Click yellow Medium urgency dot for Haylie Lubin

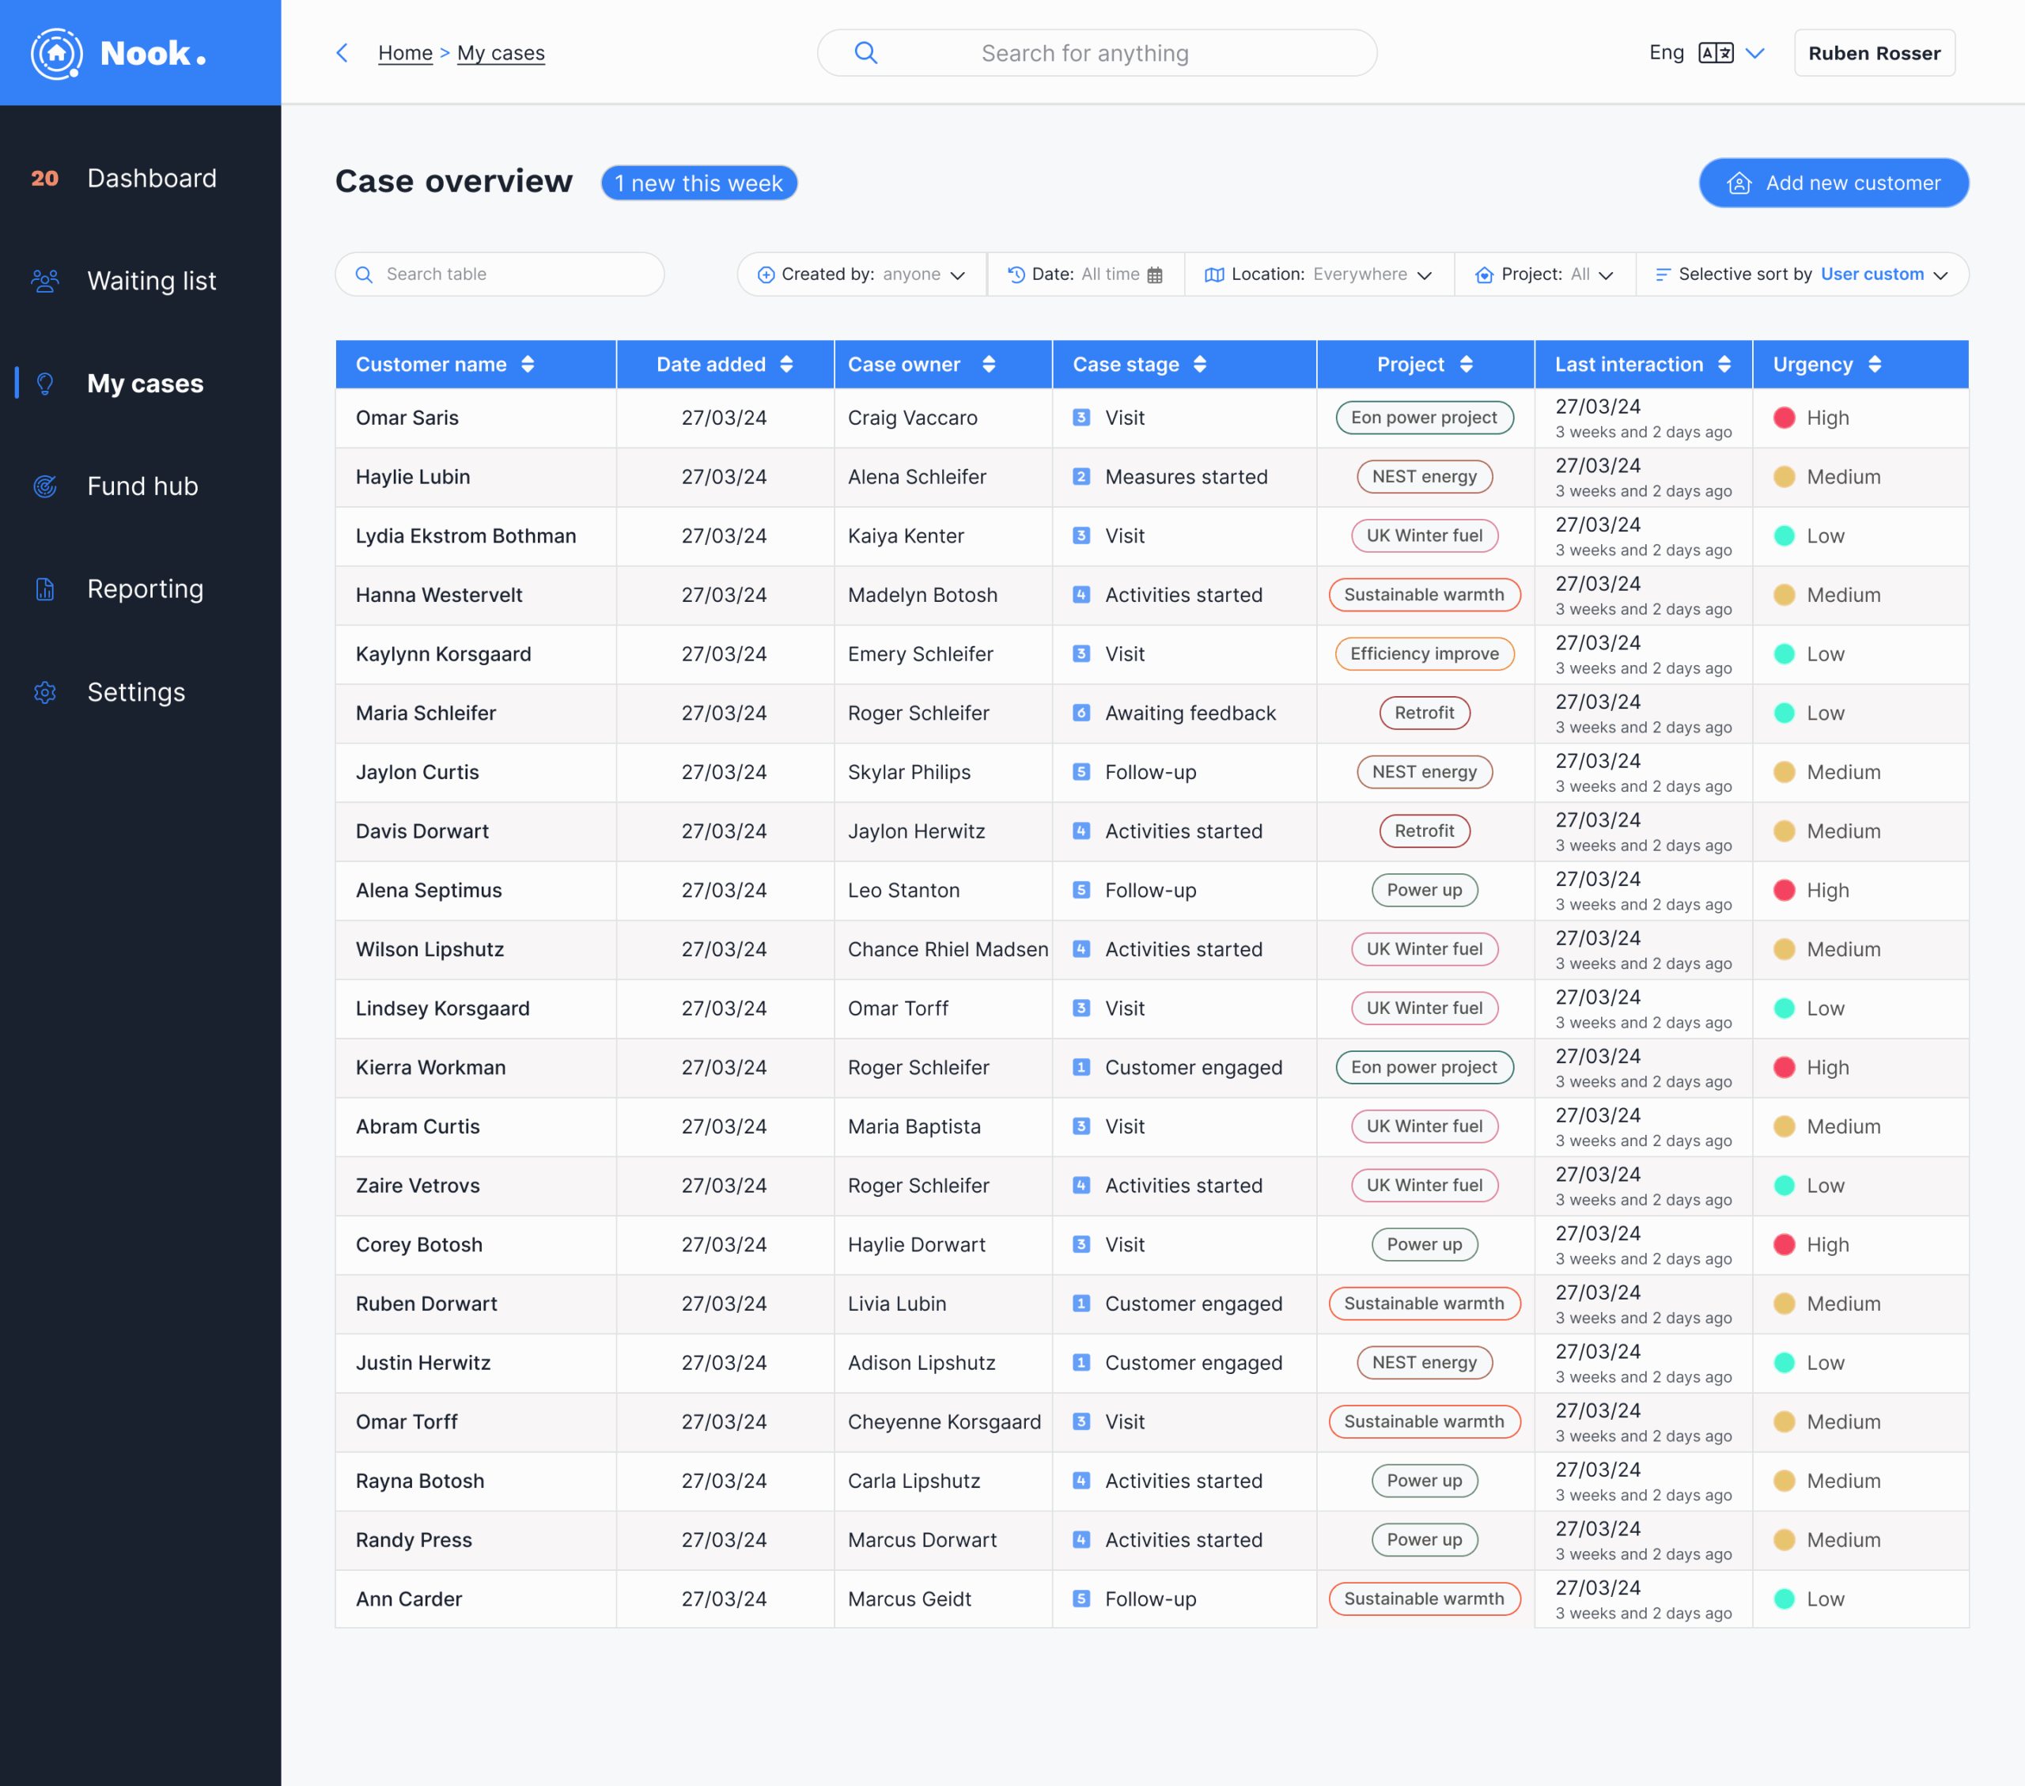[x=1783, y=478]
